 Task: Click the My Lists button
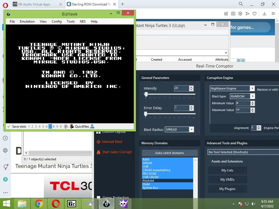click(x=228, y=170)
